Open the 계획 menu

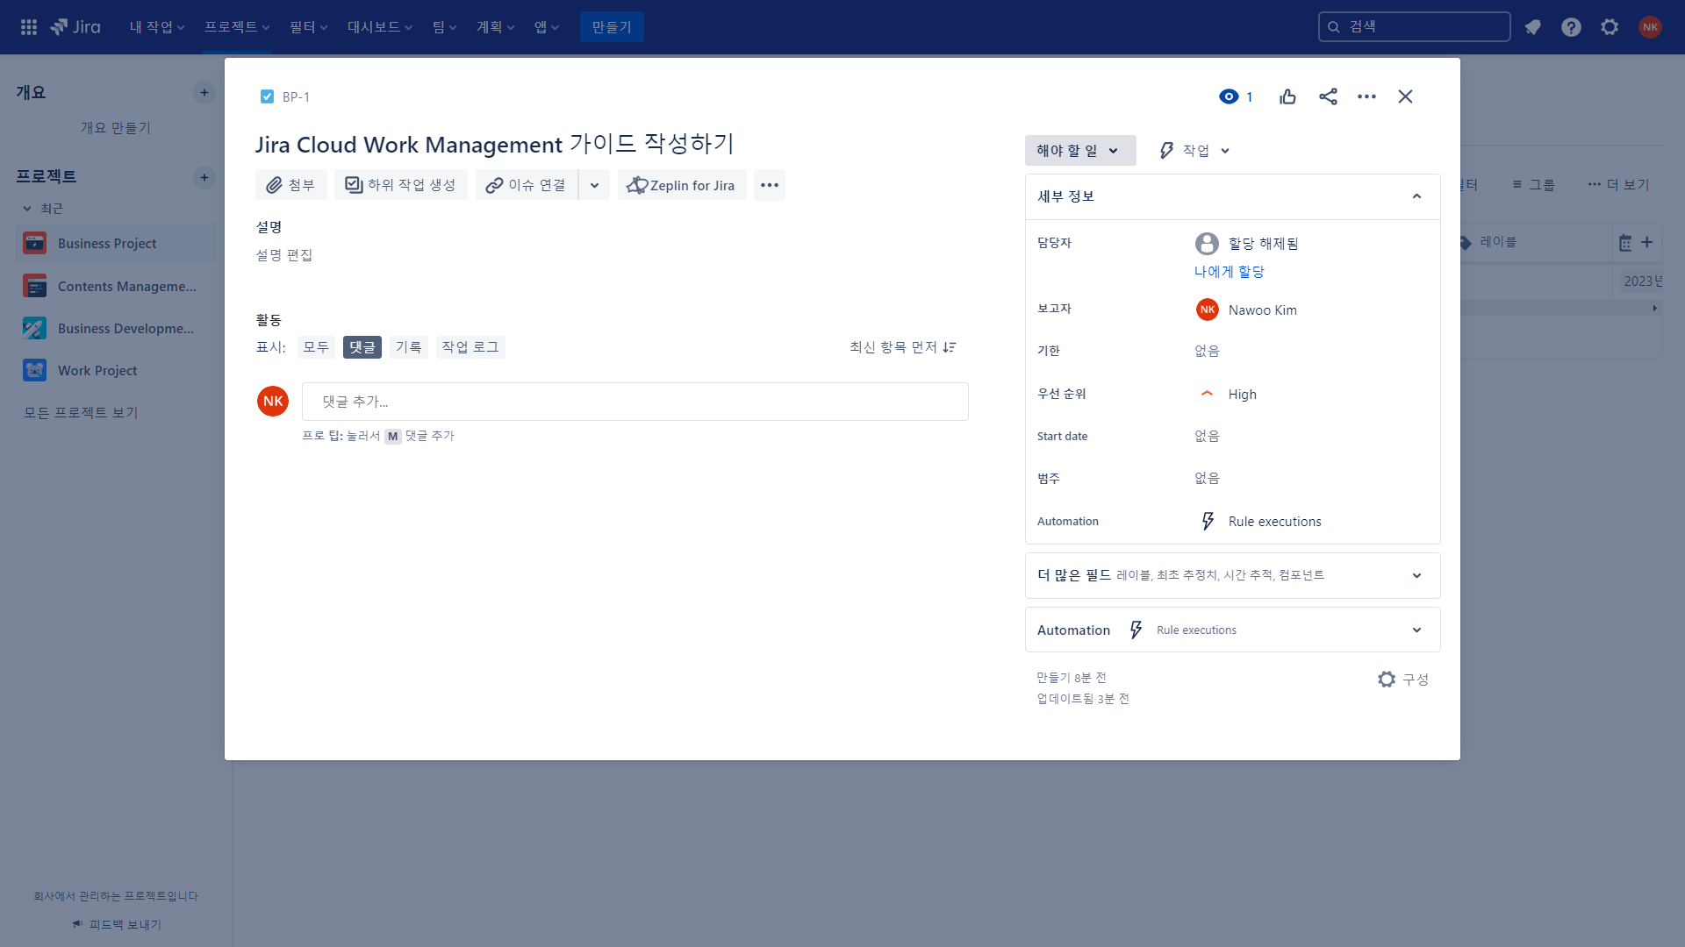point(496,27)
